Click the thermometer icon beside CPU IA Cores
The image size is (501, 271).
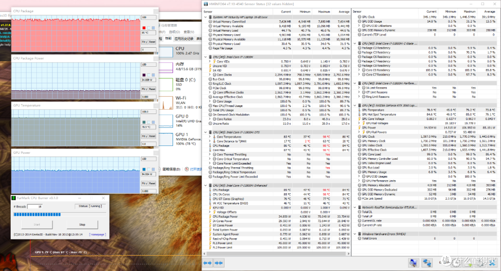[x=210, y=195]
